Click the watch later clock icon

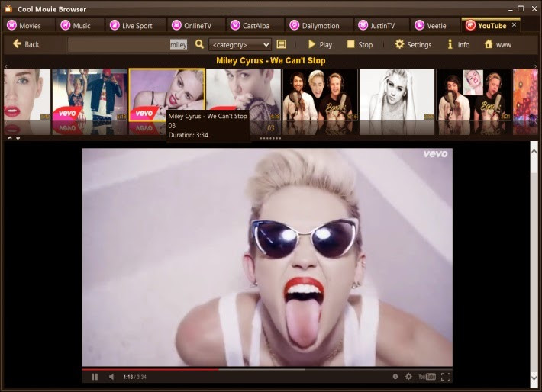tap(395, 377)
